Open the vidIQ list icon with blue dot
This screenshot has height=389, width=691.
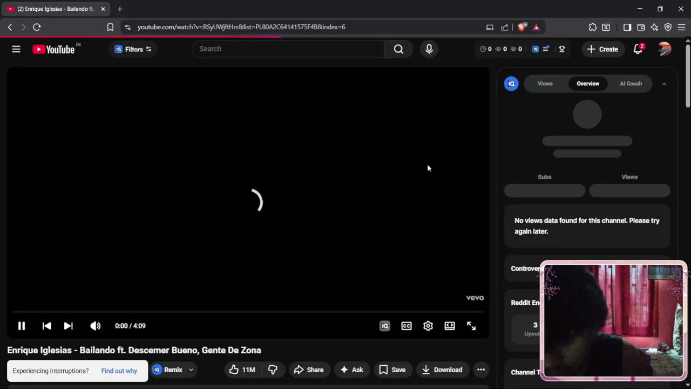pyautogui.click(x=546, y=49)
